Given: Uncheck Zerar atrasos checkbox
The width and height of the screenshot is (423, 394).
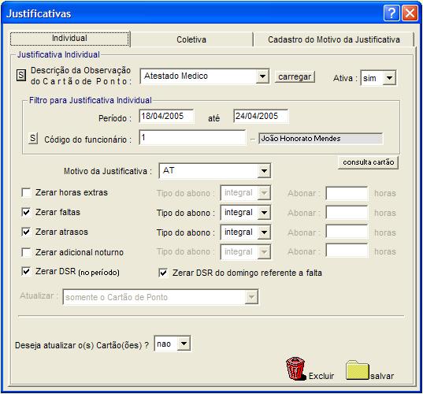Looking at the screenshot, I should (26, 232).
